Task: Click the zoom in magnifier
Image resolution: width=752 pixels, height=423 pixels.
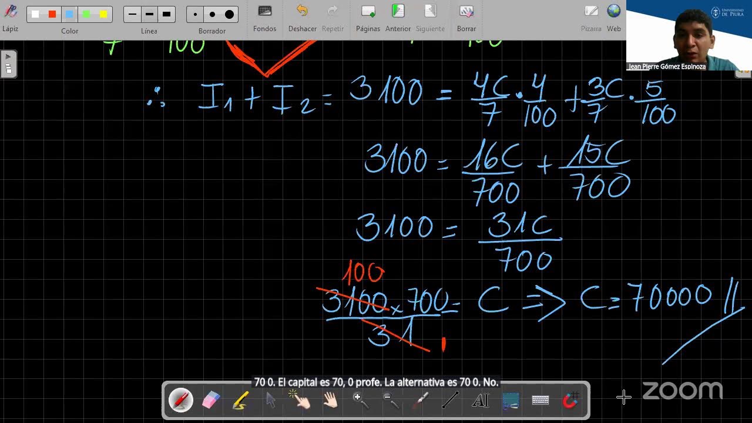Action: tap(361, 401)
